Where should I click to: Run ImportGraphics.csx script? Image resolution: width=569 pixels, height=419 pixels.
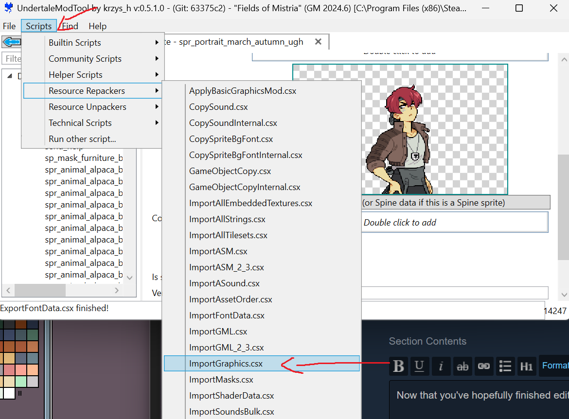point(262,364)
